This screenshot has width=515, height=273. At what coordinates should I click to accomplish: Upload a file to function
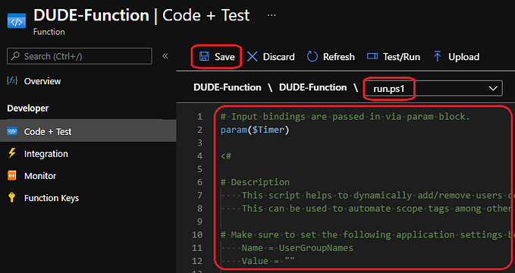[x=457, y=57]
